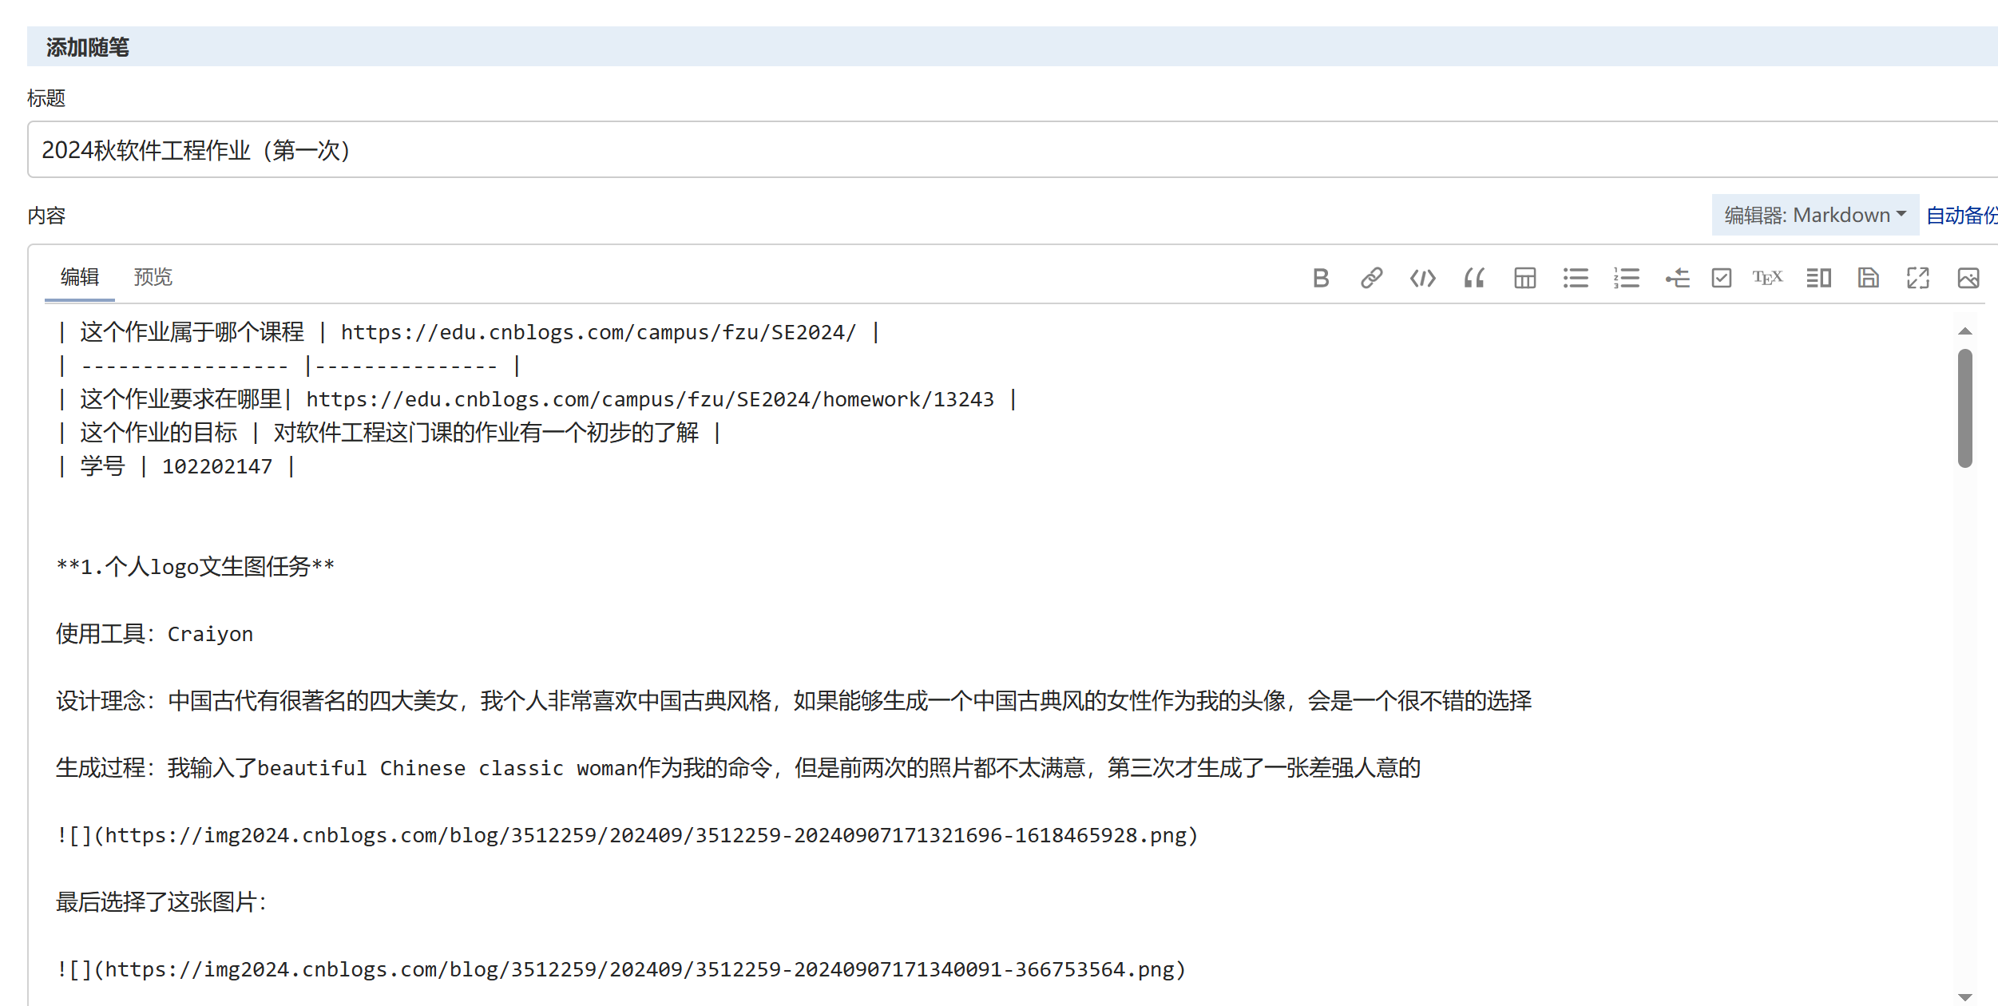Insert a code block with the code icon
The width and height of the screenshot is (1998, 1006).
[1422, 278]
